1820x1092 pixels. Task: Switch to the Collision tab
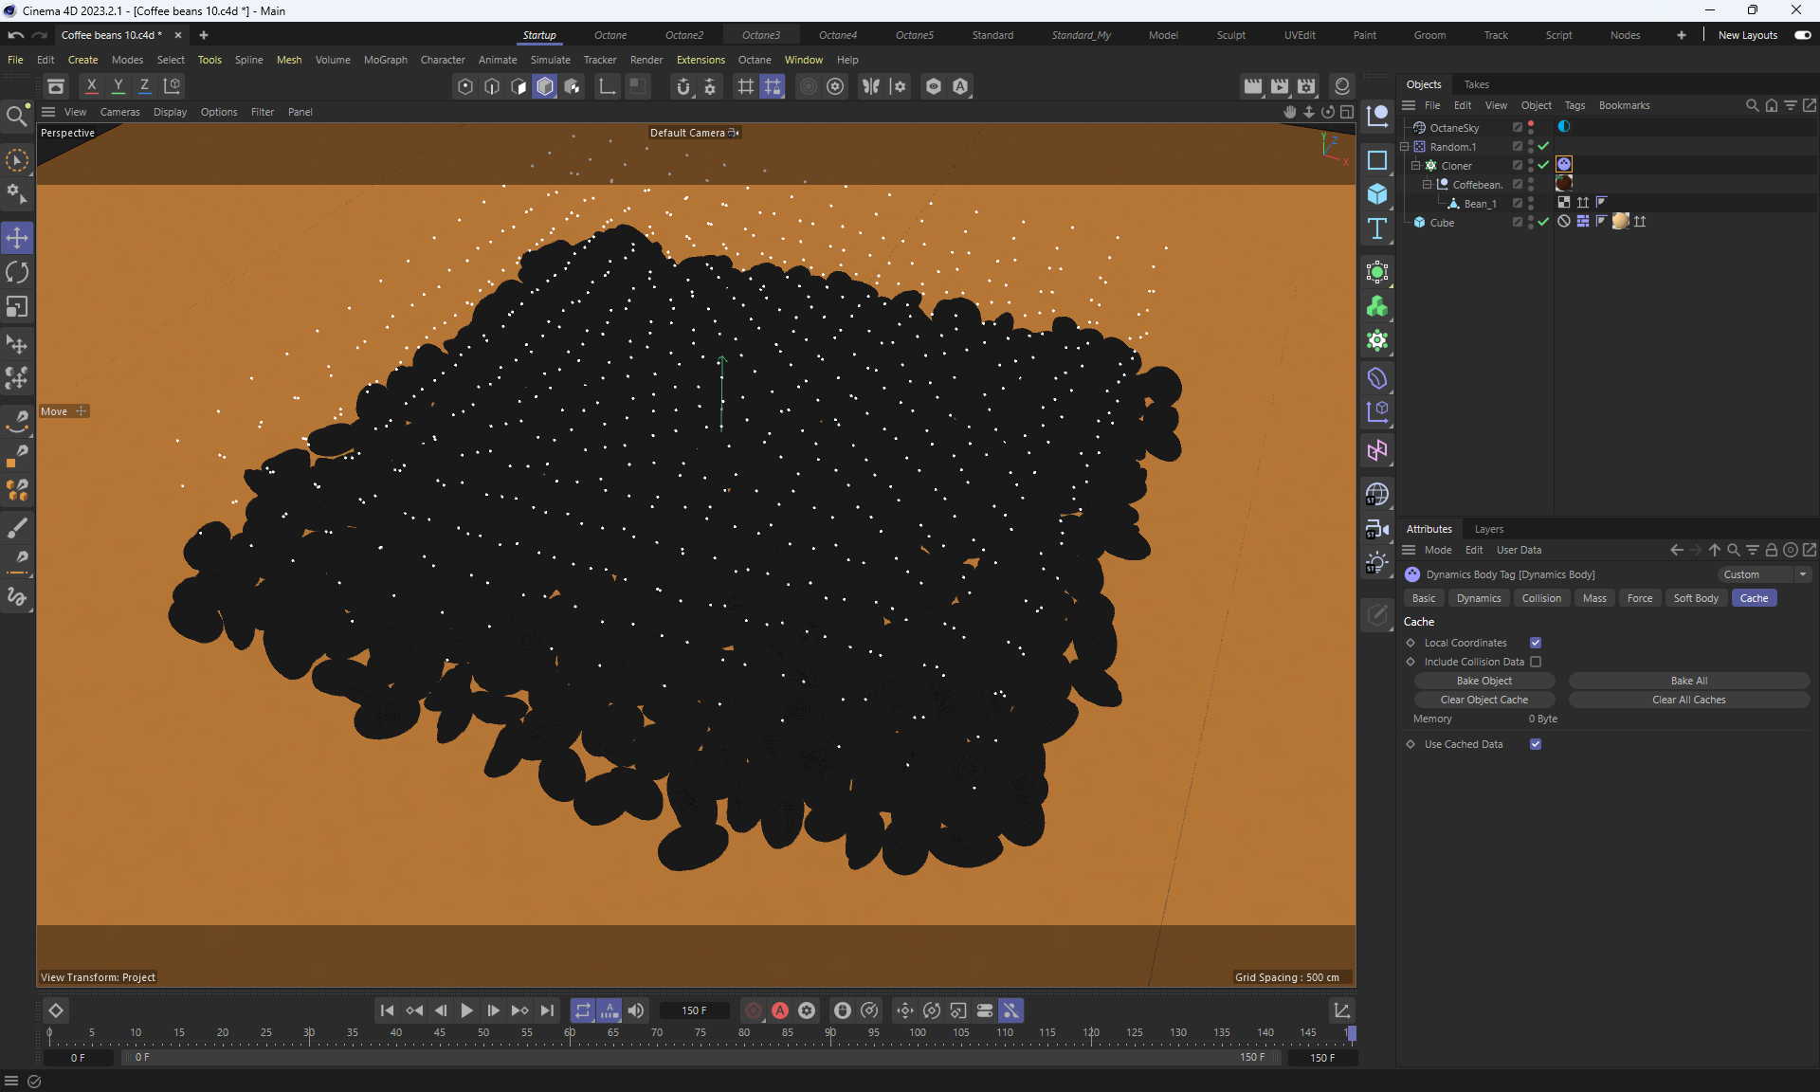point(1540,598)
